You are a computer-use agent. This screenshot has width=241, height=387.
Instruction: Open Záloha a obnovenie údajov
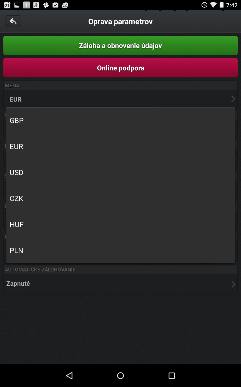coord(120,45)
